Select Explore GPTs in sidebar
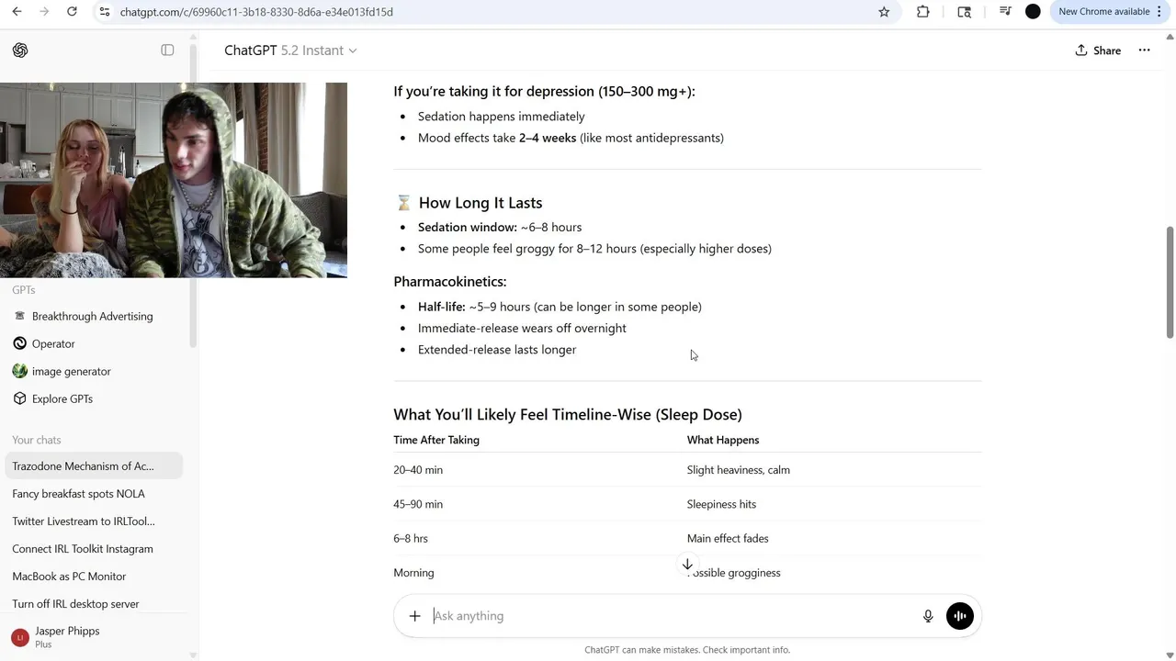This screenshot has width=1176, height=661. 62,399
